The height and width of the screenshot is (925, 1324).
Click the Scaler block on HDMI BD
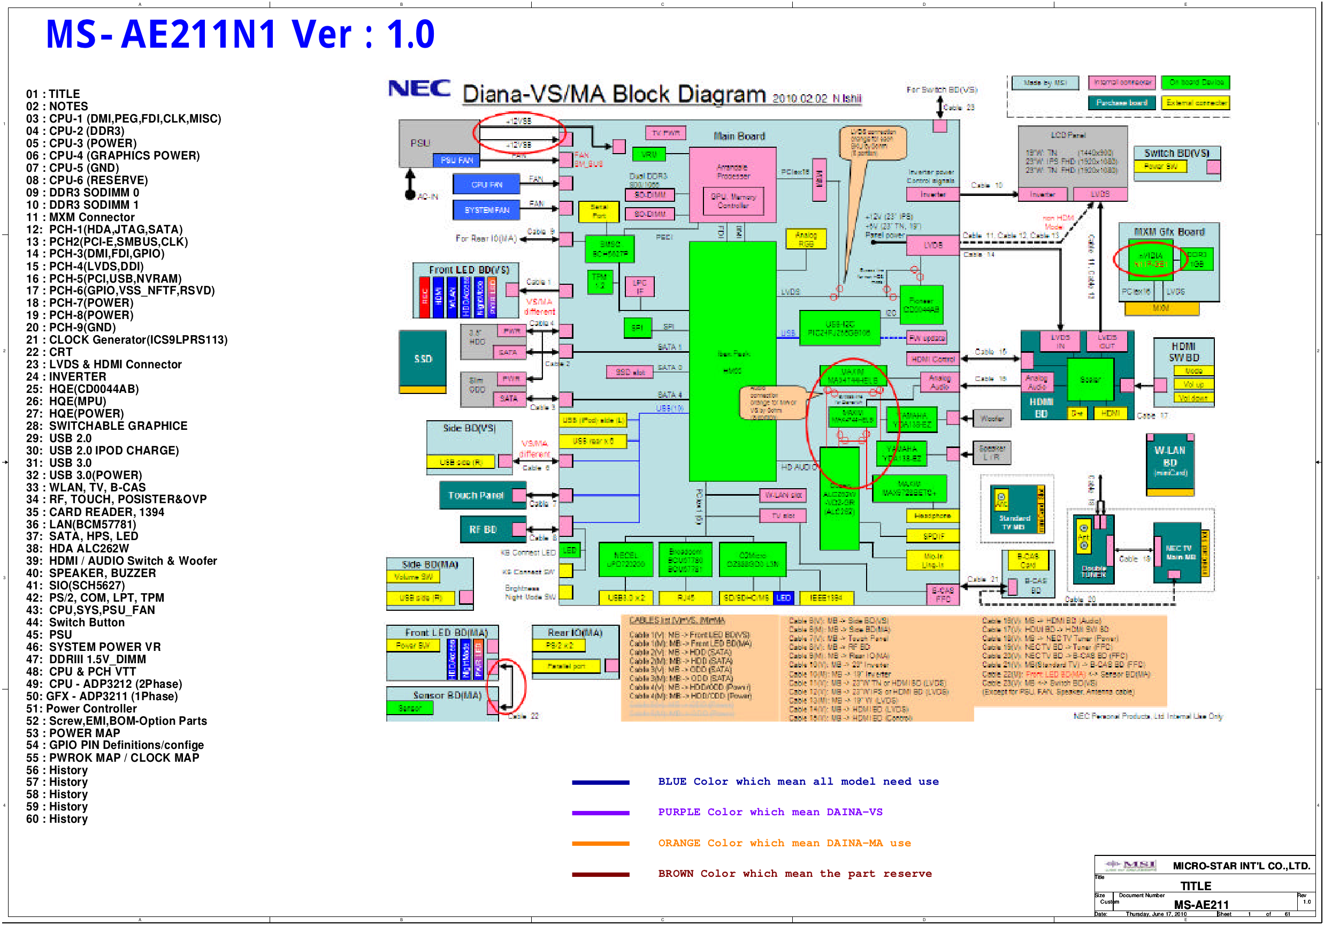(1090, 380)
